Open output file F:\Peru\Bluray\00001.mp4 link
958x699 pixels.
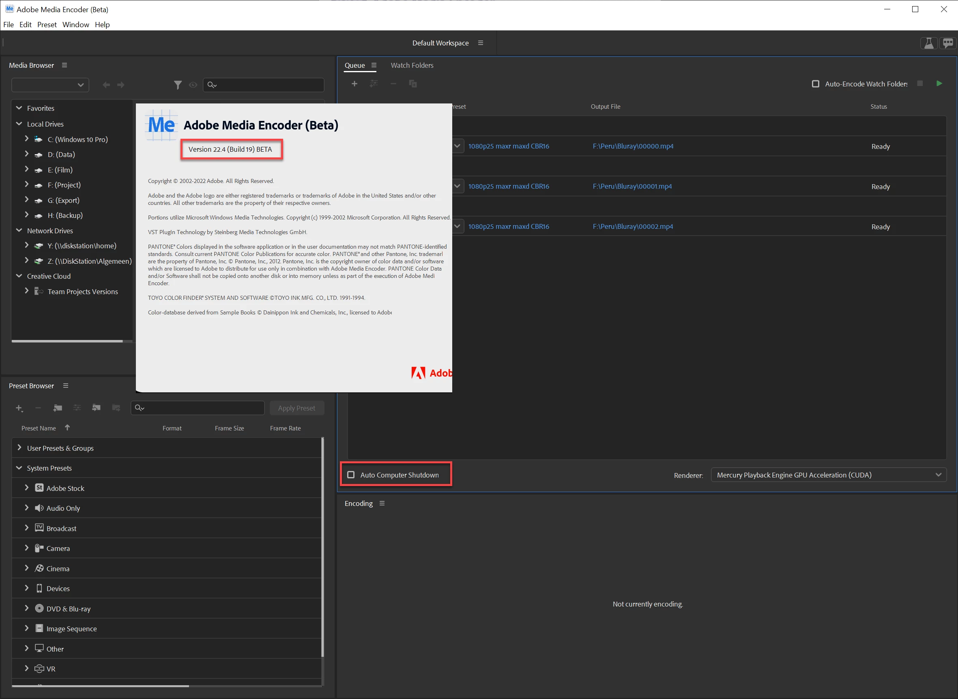[x=632, y=186]
